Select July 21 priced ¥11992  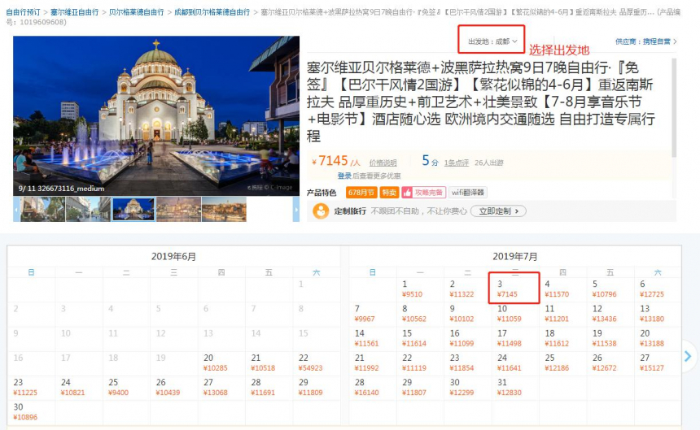[x=373, y=363]
